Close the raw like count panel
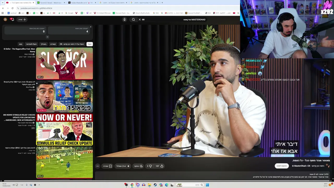 [91, 27]
